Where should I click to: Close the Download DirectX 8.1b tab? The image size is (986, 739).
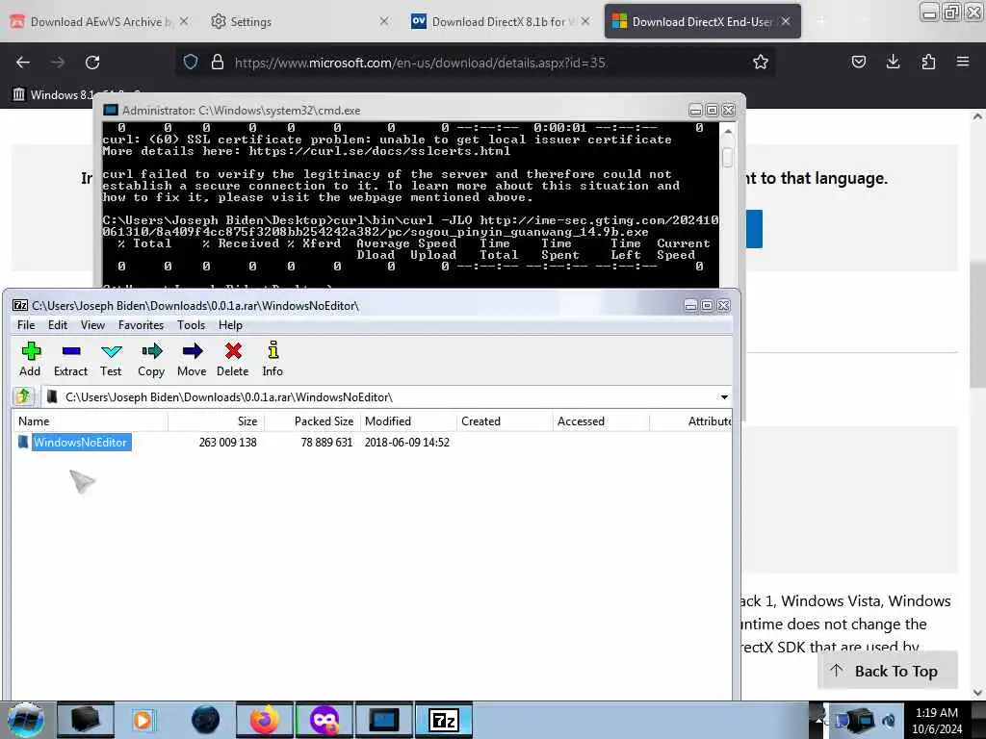click(585, 21)
